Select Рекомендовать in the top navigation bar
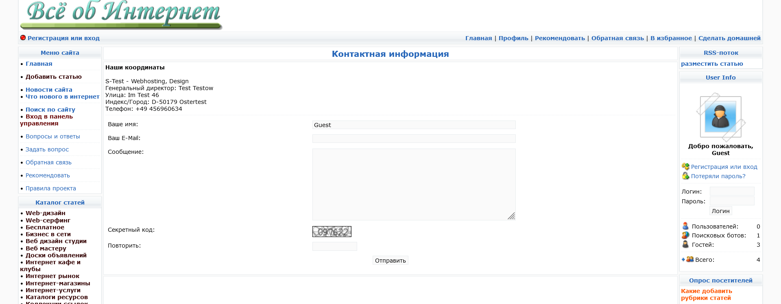 [x=560, y=38]
